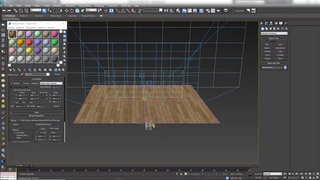Click the Sphere primitive button
This screenshot has width=320, height=180.
[267, 48]
